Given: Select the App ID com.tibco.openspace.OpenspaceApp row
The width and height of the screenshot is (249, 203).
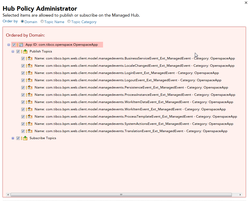Looking at the screenshot, I should coord(57,45).
